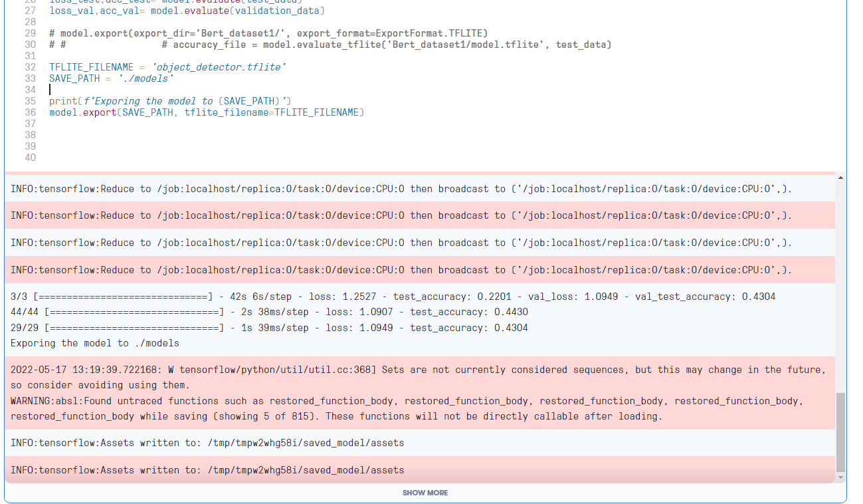Click the SHOW MORE button
Viewport: 863px width, 504px height.
point(425,493)
